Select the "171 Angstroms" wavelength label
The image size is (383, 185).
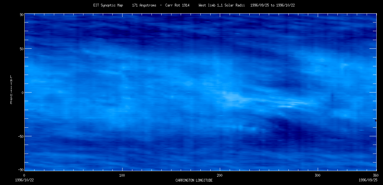click(144, 5)
